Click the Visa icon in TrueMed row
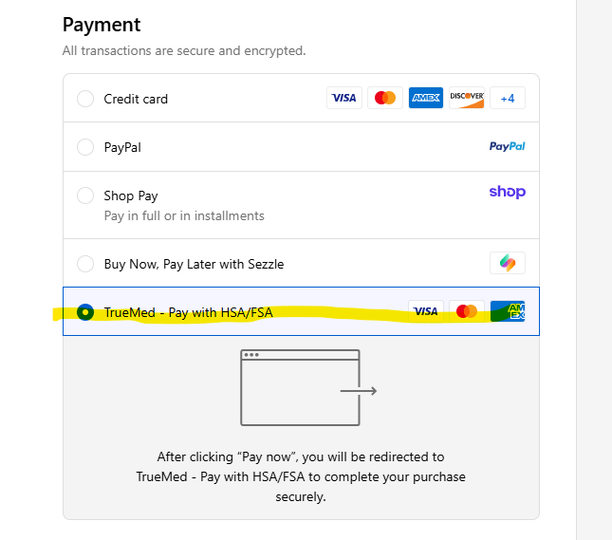The height and width of the screenshot is (540, 612). pos(426,311)
